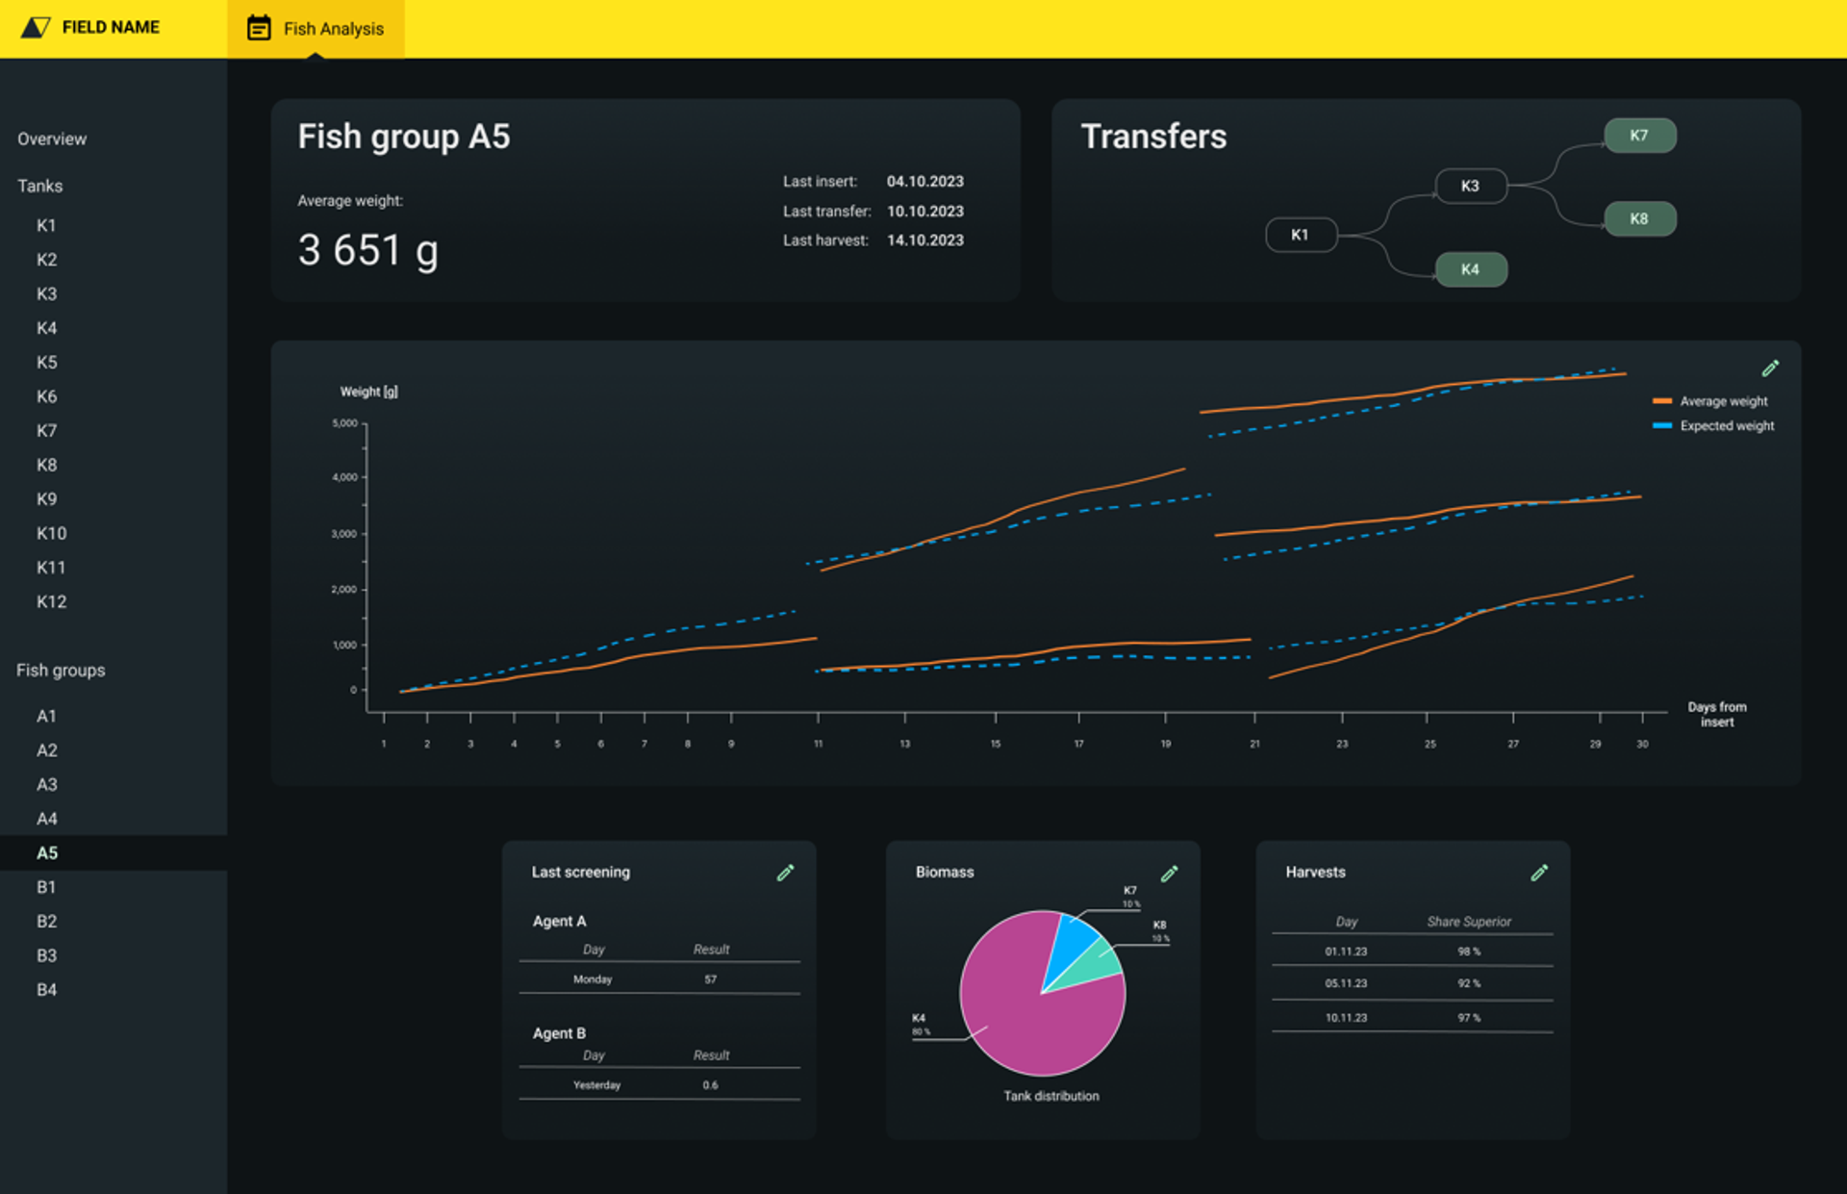Select fish group A4
The height and width of the screenshot is (1194, 1847).
(46, 819)
